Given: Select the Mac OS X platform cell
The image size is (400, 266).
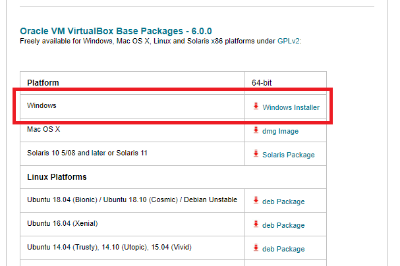Looking at the screenshot, I should pyautogui.click(x=43, y=130).
